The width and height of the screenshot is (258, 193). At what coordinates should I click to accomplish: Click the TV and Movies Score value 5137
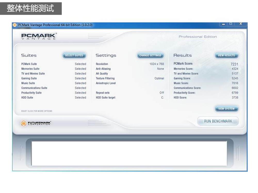[235, 74]
